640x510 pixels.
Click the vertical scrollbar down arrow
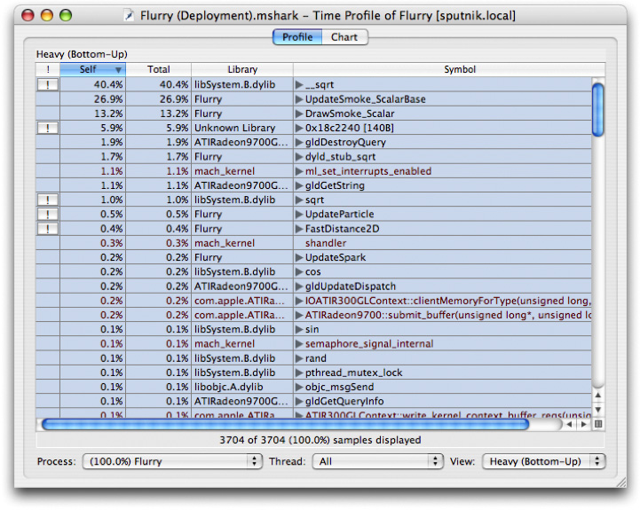[x=598, y=410]
